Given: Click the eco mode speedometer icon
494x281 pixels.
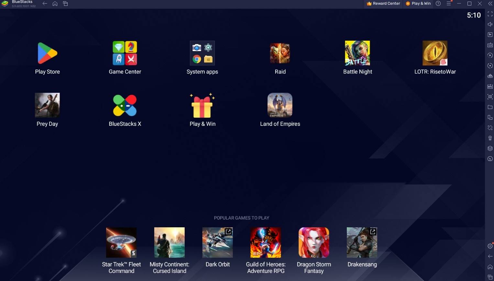Looking at the screenshot, I should pos(490,159).
